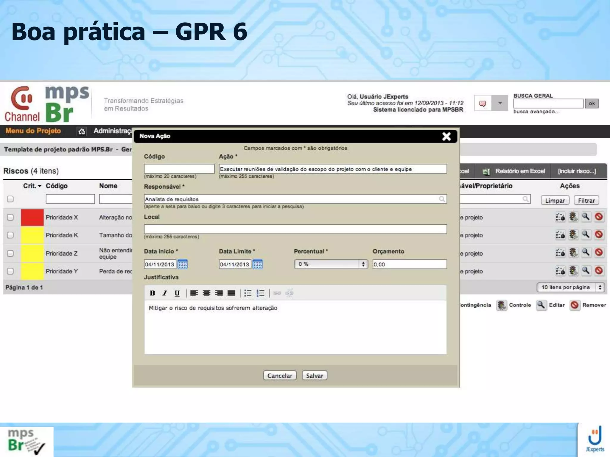Insert numbered list in Justificativa
610x457 pixels.
(x=260, y=293)
